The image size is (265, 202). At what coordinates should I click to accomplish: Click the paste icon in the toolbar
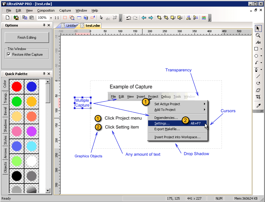click(x=32, y=18)
